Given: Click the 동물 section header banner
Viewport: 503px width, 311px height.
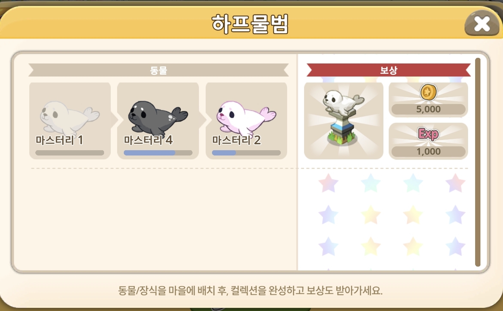Looking at the screenshot, I should pos(158,70).
